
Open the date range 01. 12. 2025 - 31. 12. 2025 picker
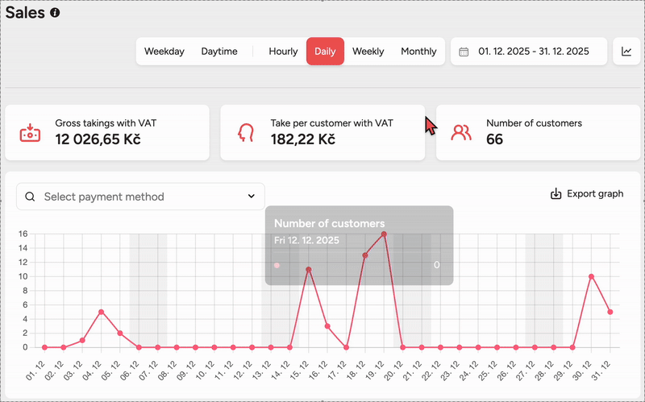[x=531, y=52]
